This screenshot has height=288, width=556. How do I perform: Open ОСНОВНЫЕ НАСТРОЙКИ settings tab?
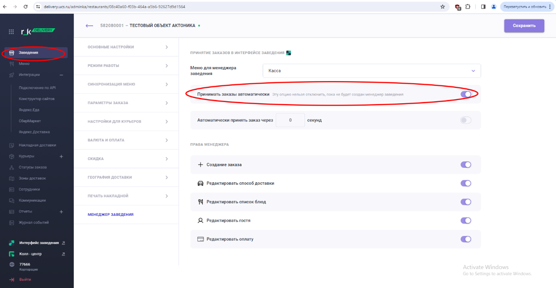[126, 47]
